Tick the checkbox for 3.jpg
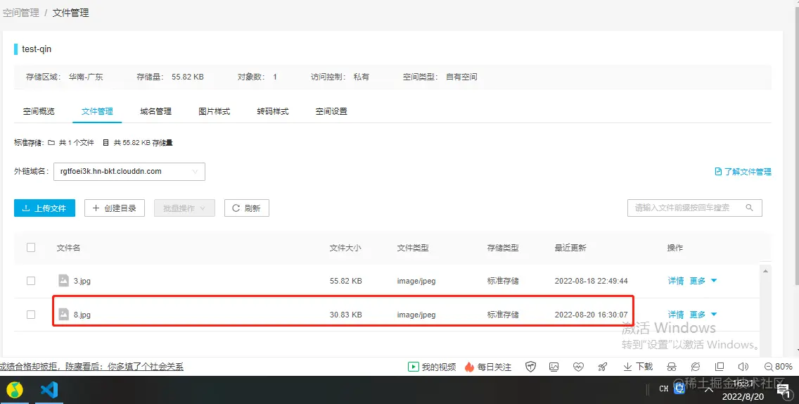This screenshot has width=799, height=404. tap(31, 281)
